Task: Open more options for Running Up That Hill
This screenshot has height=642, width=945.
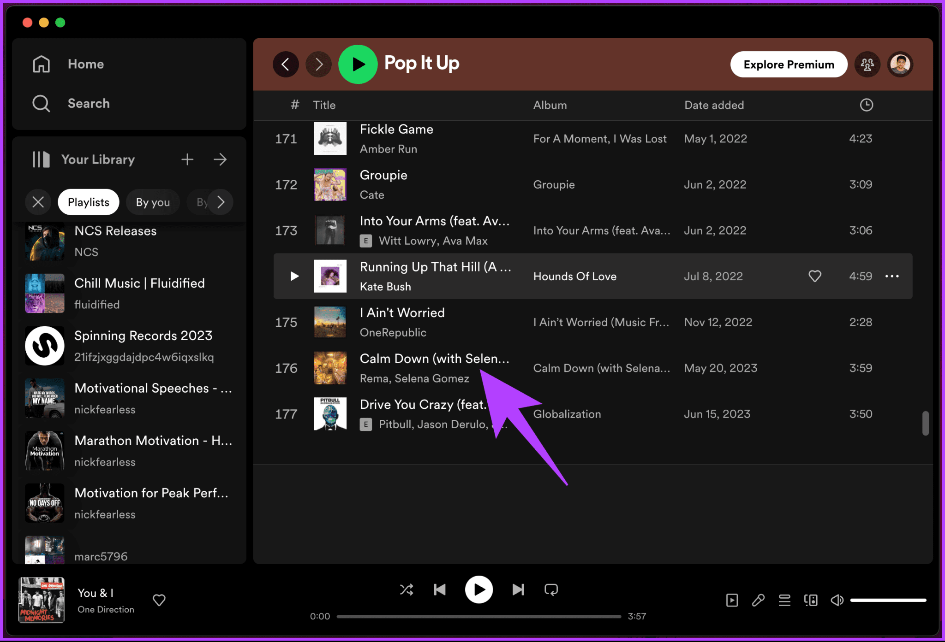Action: click(892, 276)
